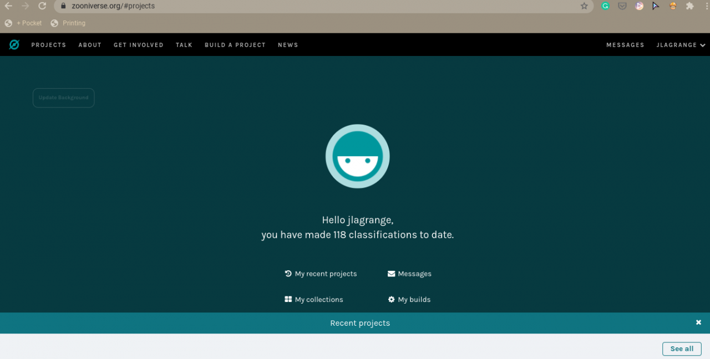Open Messages link below the greeting
Screen dimensions: 710x359
[x=409, y=274]
